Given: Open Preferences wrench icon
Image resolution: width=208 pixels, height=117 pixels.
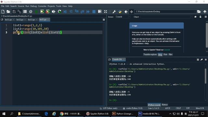Looking at the screenshot, I should (x=114, y=12).
